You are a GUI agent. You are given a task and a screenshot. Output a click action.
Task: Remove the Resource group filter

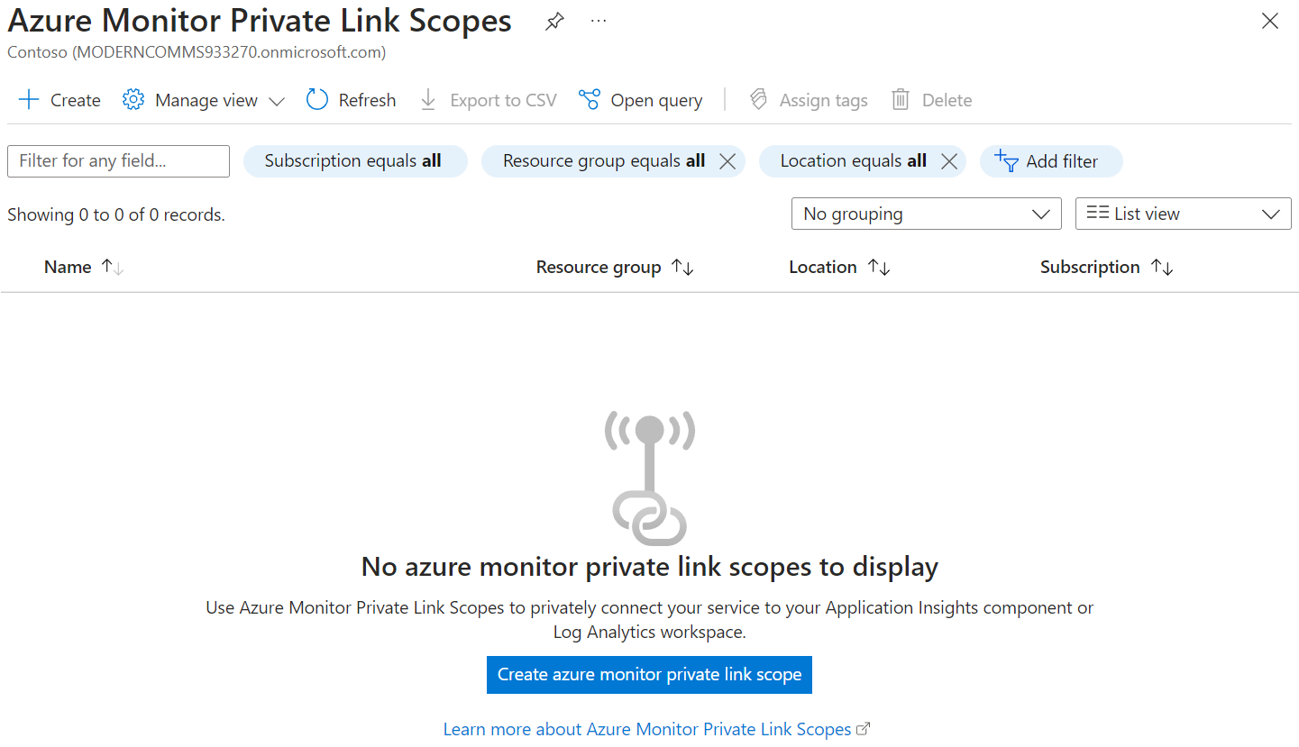pos(727,161)
